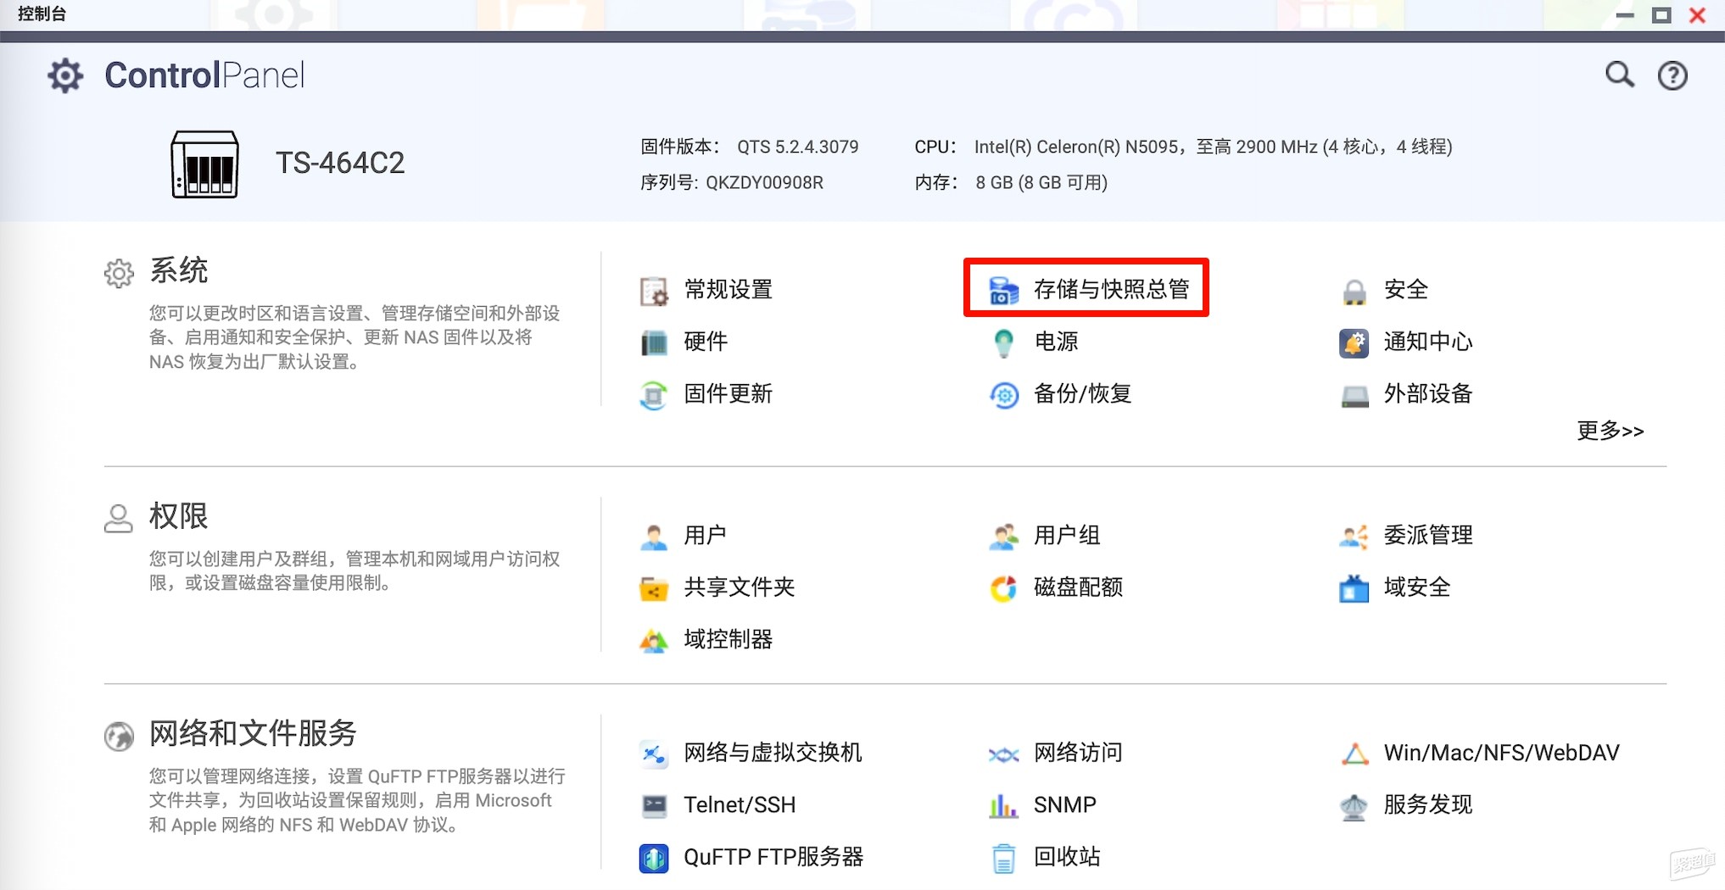Click the Delegated Administration (委派管理) icon
This screenshot has height=890, width=1725.
[x=1354, y=537]
